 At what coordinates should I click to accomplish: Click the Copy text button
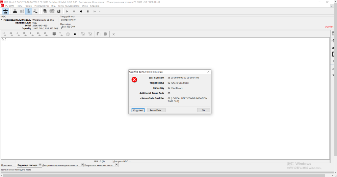tap(138, 110)
